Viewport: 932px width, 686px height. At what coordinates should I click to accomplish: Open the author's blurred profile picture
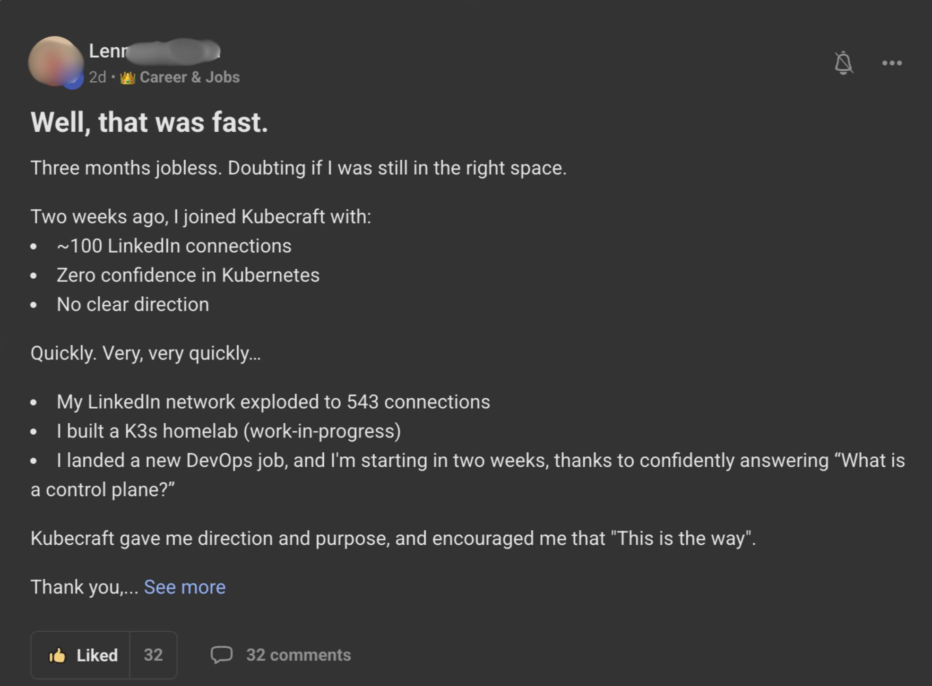(54, 60)
